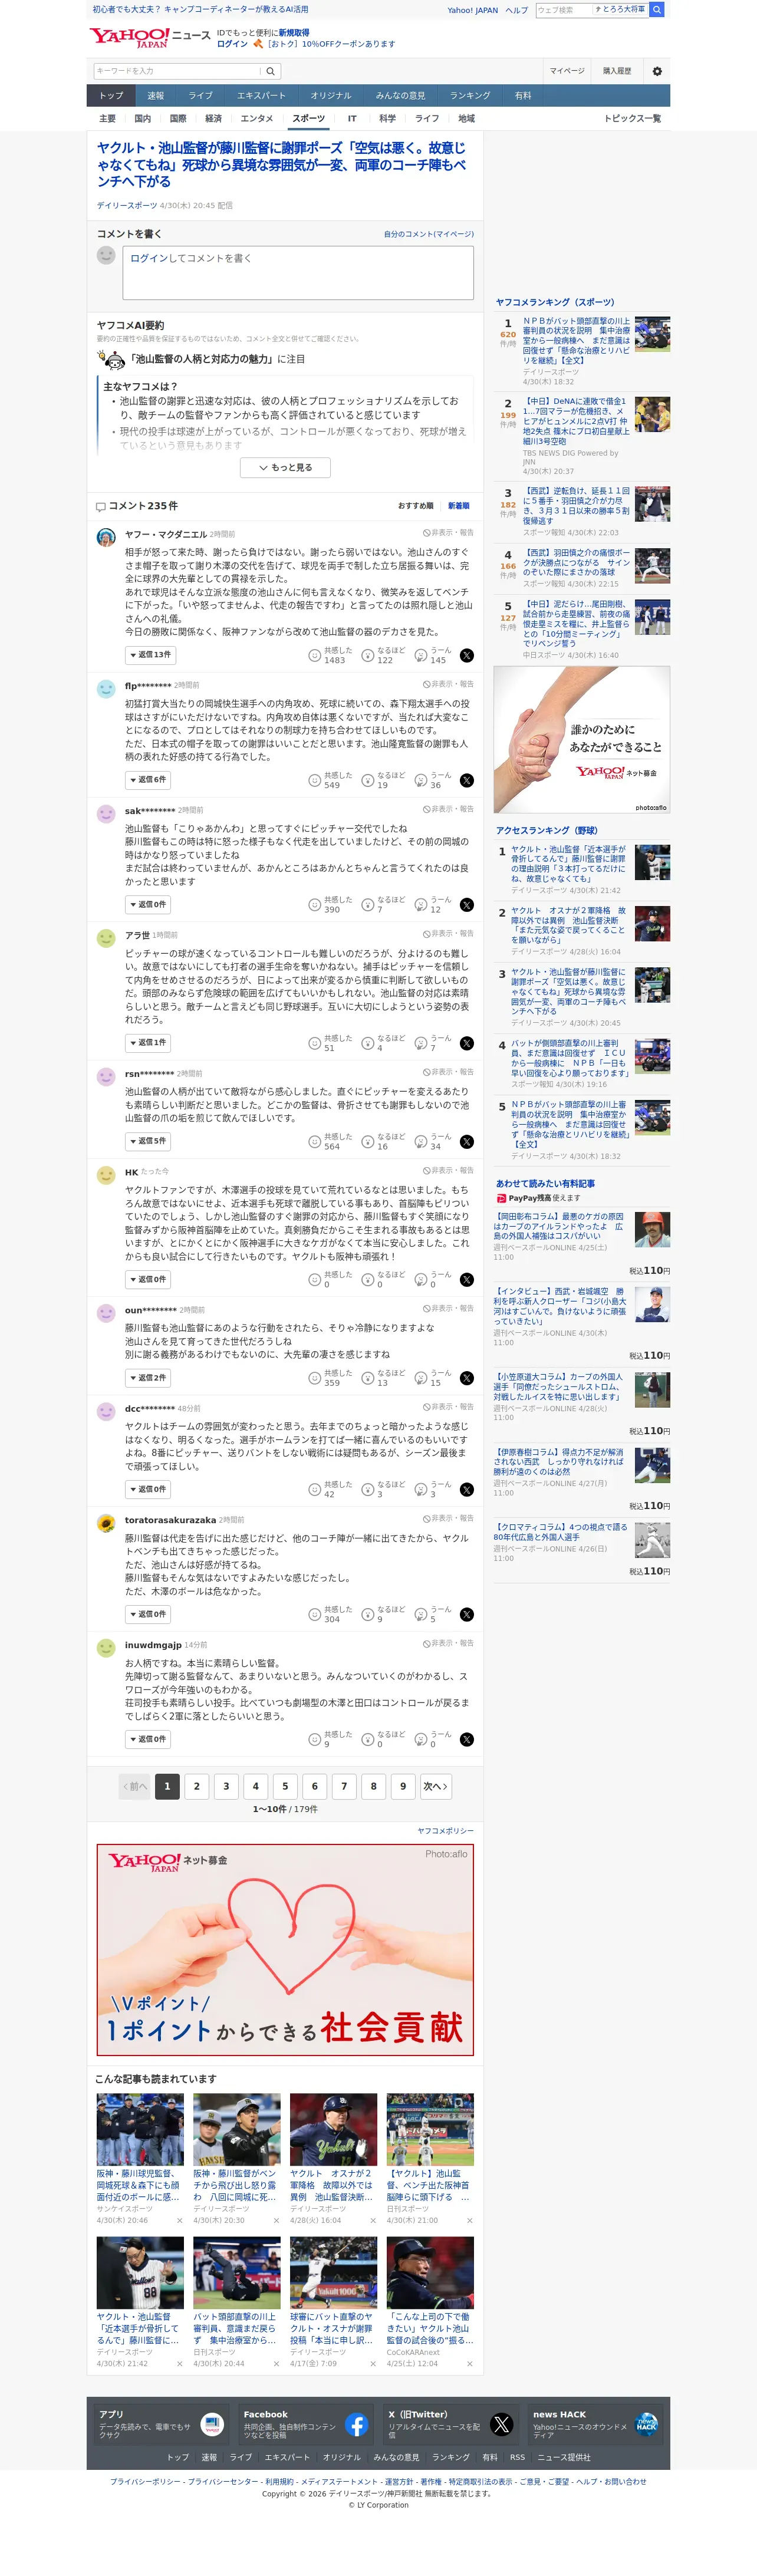Switch to the エンタメ category tab
Image resolution: width=757 pixels, height=2576 pixels.
[257, 119]
